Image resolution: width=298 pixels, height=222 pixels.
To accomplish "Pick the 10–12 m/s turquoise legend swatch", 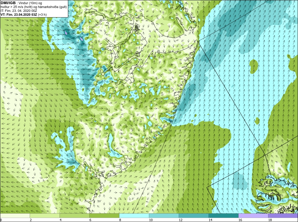I will tap(164, 216).
